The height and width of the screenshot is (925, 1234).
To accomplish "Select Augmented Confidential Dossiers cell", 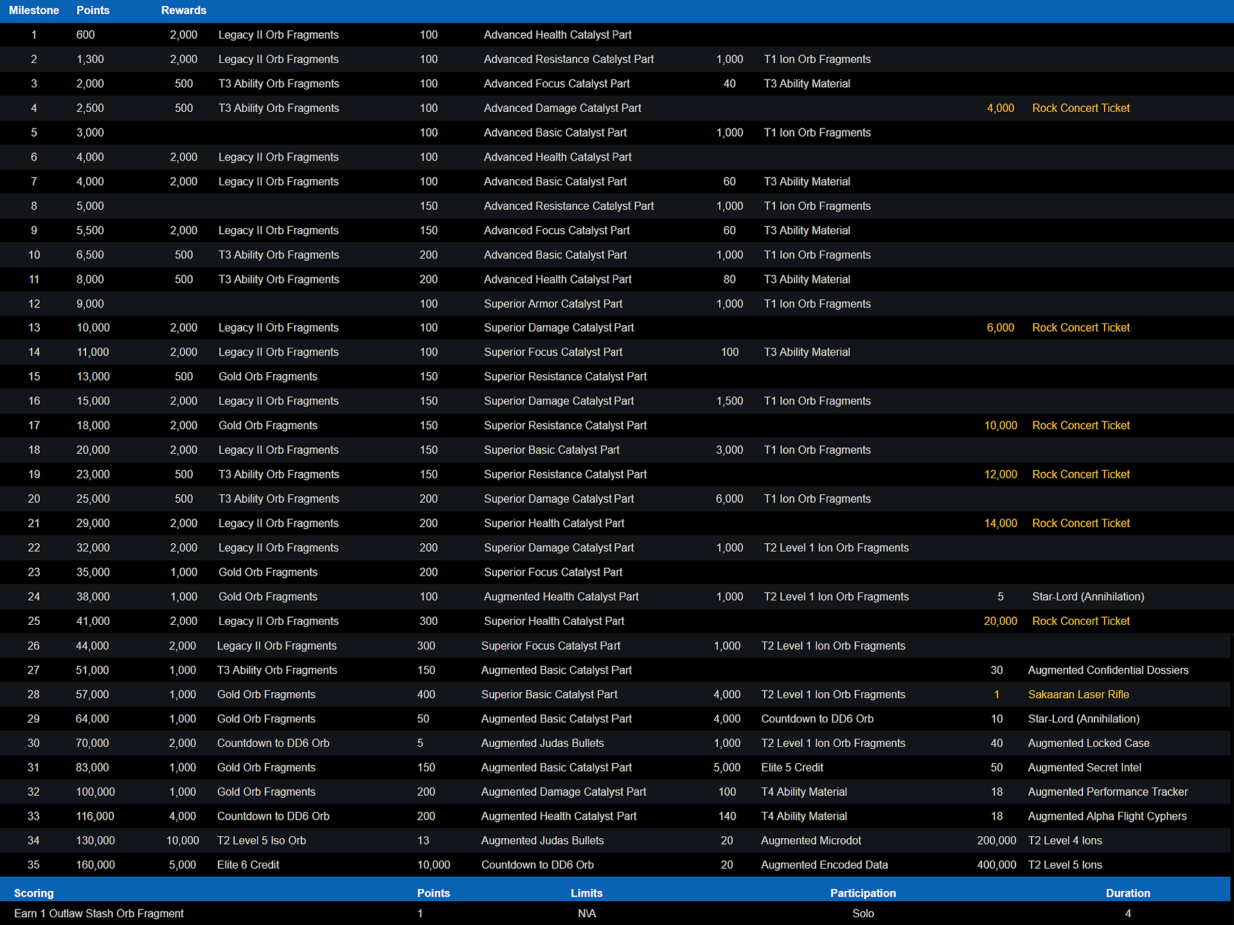I will click(1107, 670).
